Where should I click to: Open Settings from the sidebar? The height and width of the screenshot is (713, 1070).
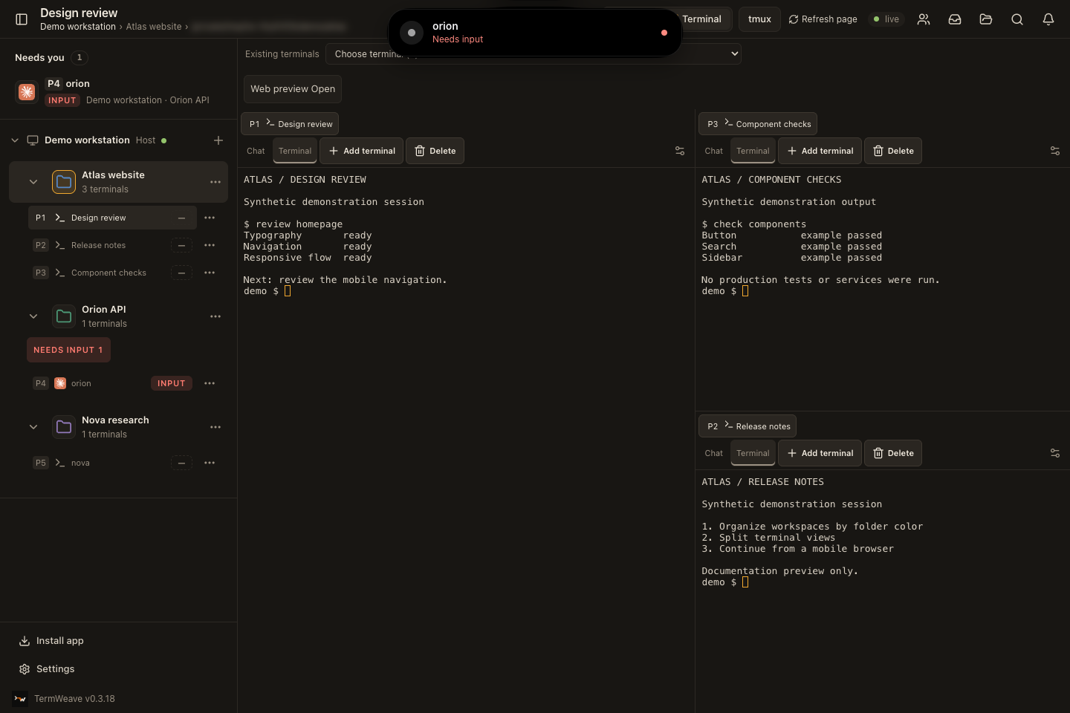tap(47, 669)
